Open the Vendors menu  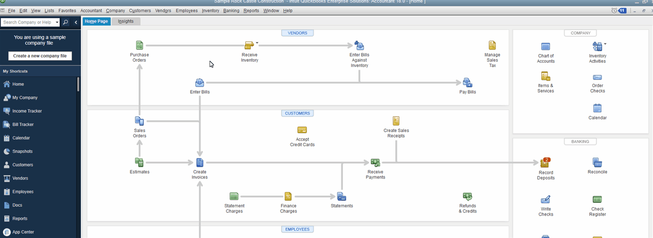(163, 10)
